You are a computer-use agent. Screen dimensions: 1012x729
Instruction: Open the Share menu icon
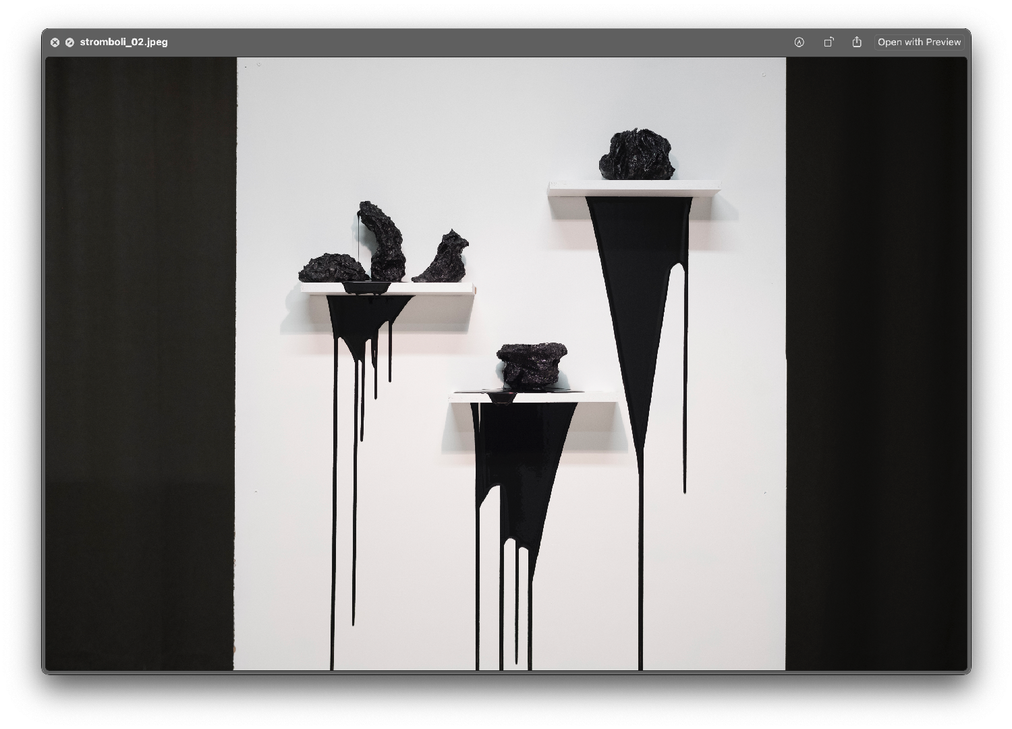[857, 42]
